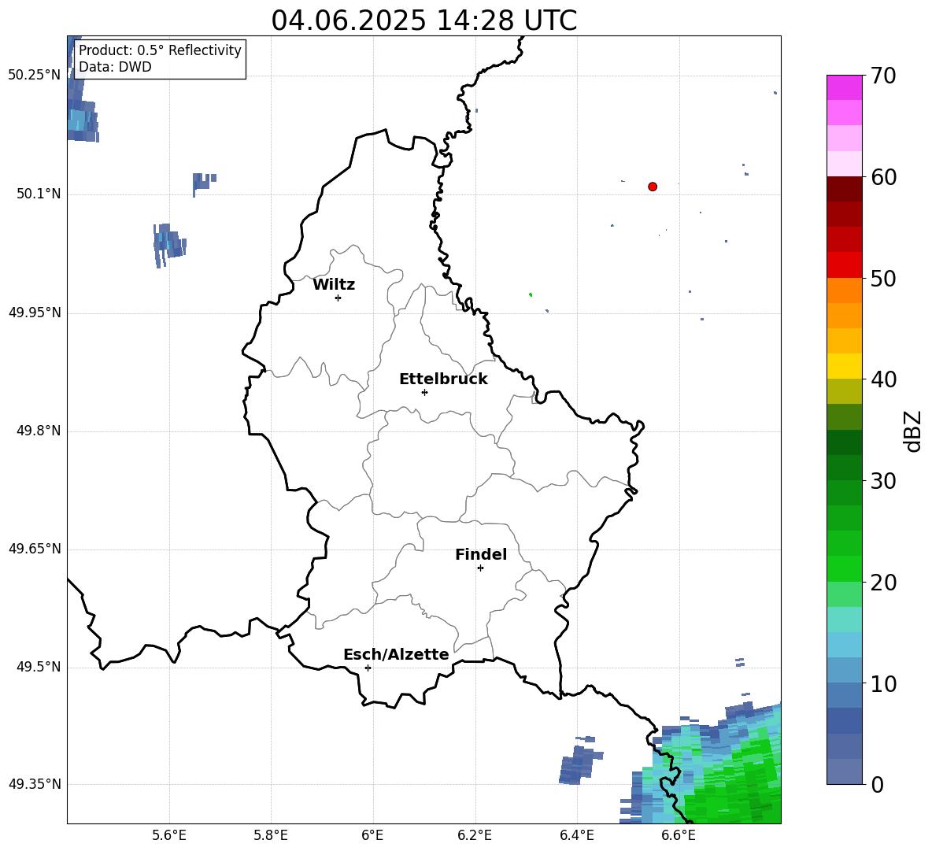Click the turquoise colorbar band below 20
The height and width of the screenshot is (851, 932).
click(844, 620)
